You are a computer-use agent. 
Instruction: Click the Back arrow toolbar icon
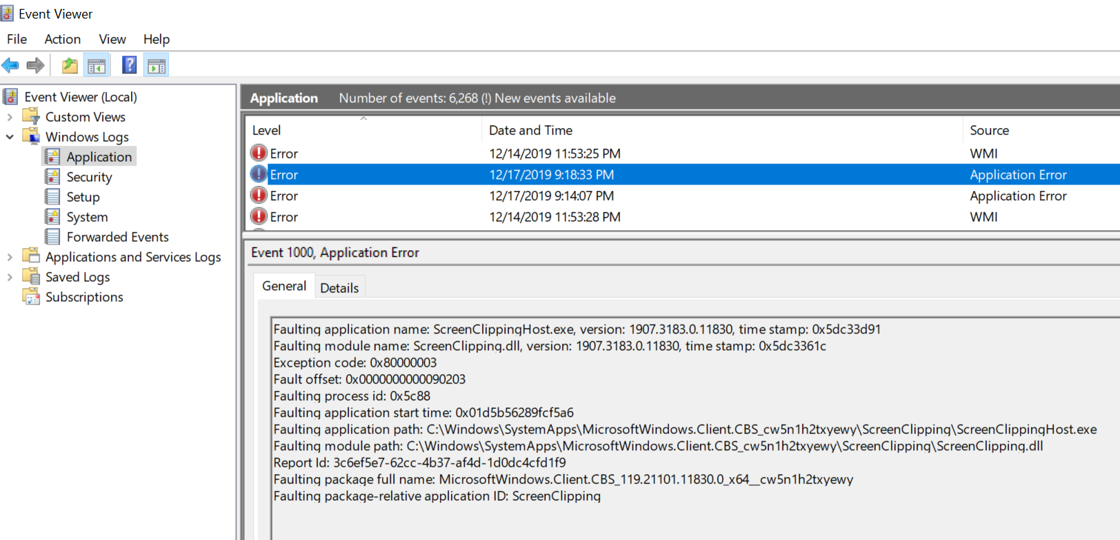coord(10,65)
